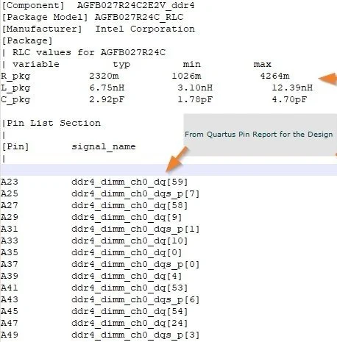Click the max column header
The height and width of the screenshot is (342, 337).
coord(262,64)
